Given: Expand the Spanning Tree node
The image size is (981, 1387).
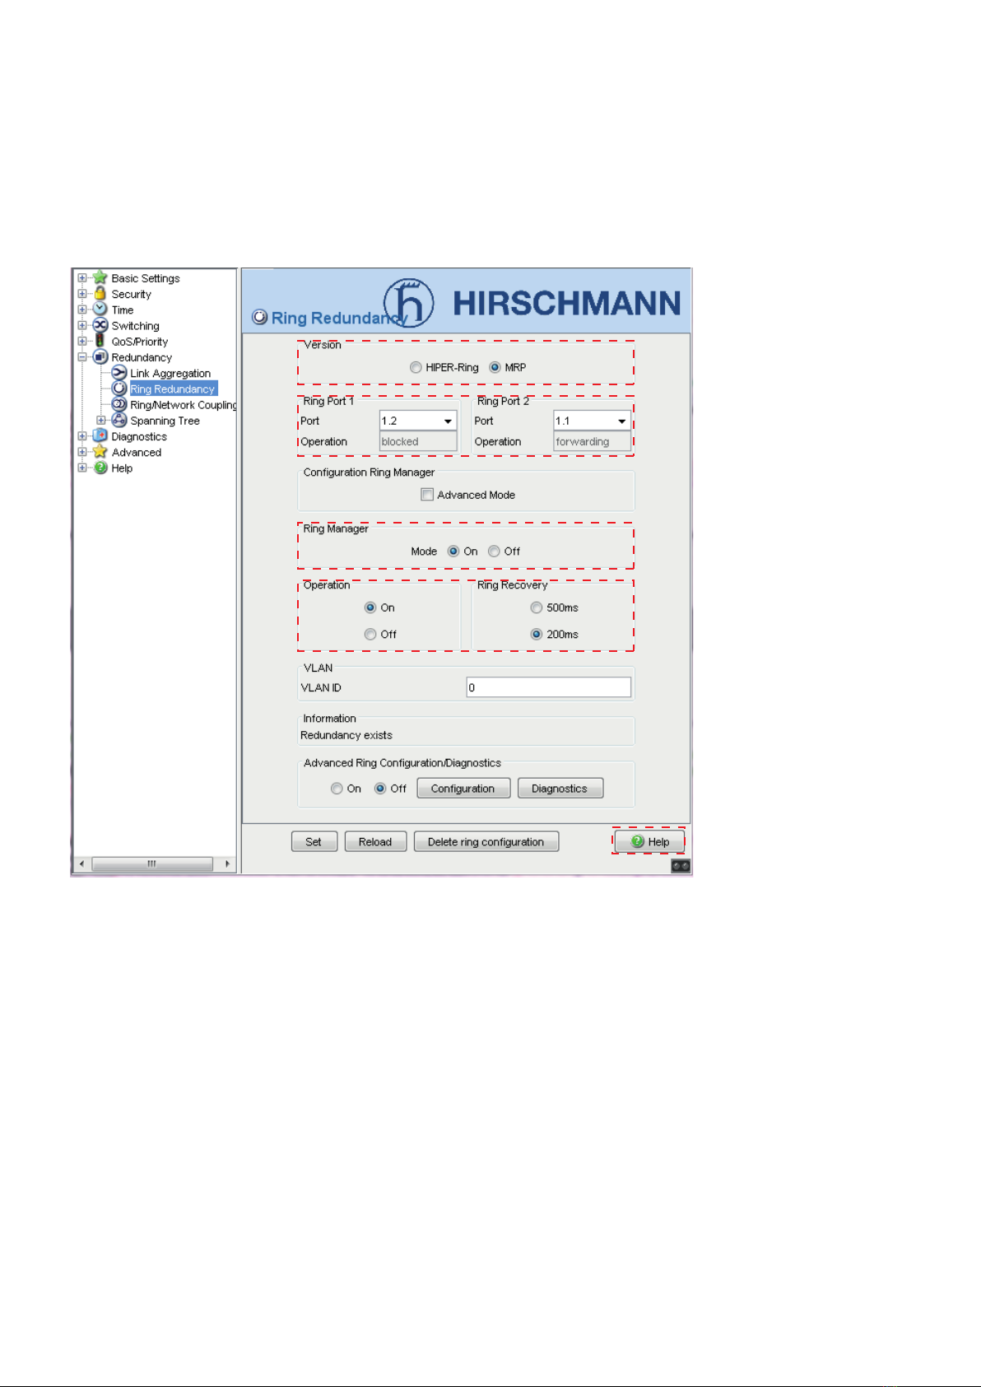Looking at the screenshot, I should pyautogui.click(x=101, y=421).
